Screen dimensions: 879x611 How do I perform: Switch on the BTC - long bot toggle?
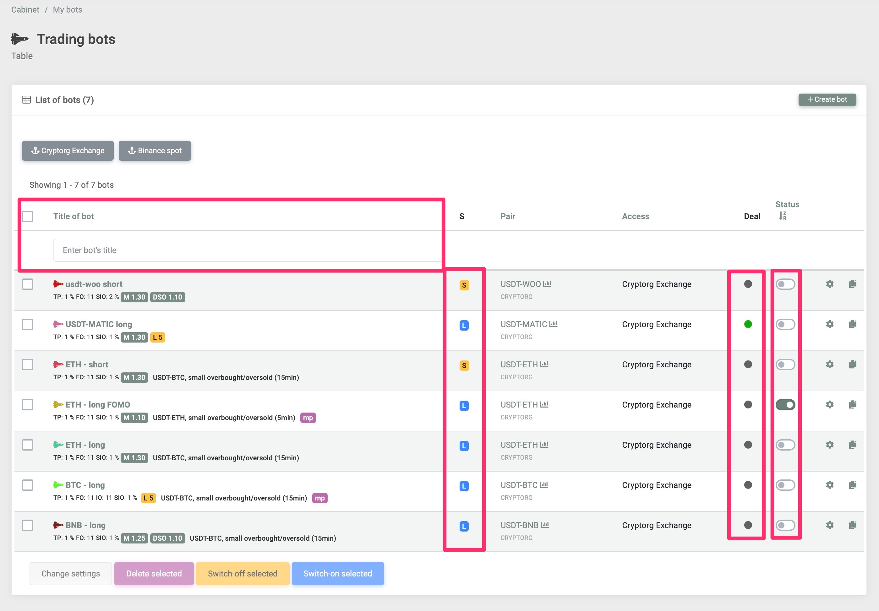click(x=785, y=485)
